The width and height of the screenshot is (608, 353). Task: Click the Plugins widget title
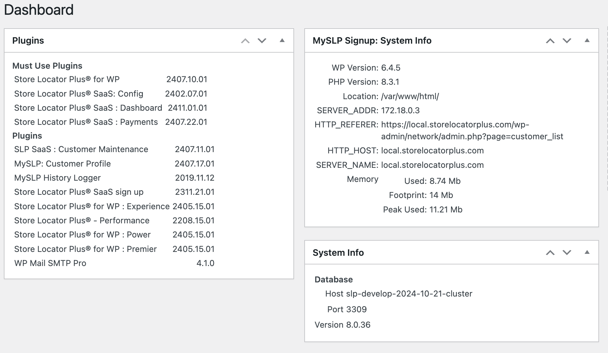(28, 40)
